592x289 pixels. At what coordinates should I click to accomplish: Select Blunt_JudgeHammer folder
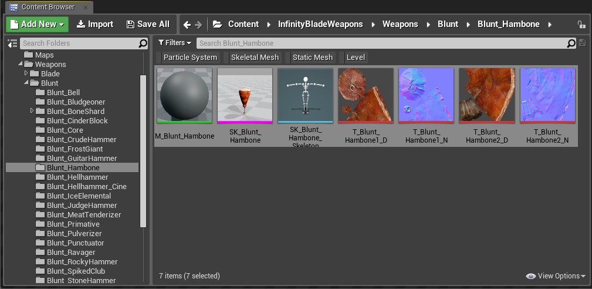77,206
